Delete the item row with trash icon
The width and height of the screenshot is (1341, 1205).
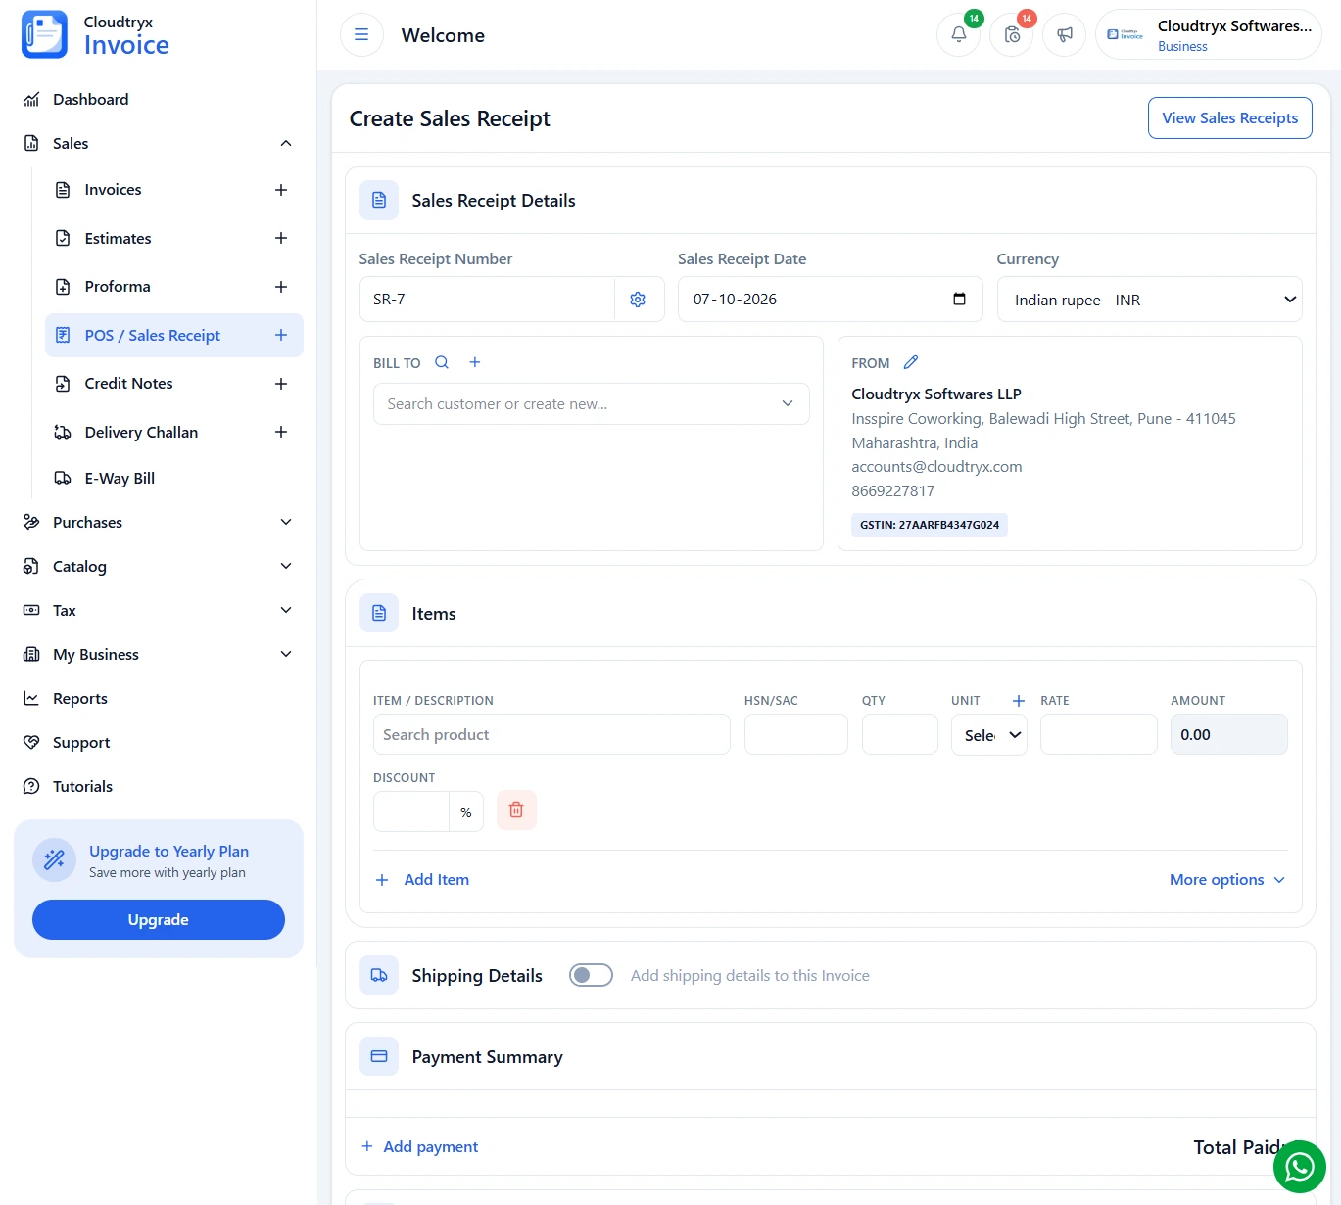point(516,811)
